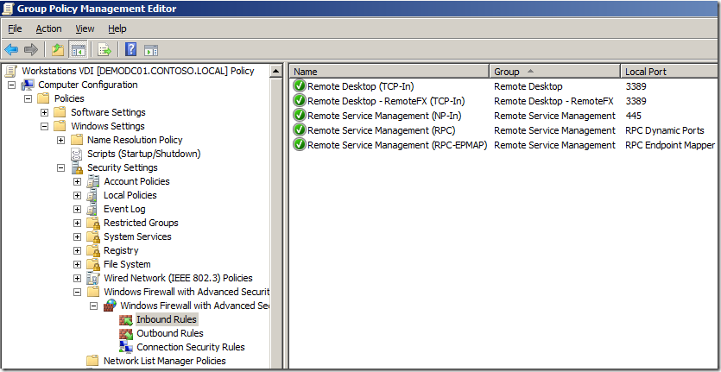Image resolution: width=721 pixels, height=372 pixels.
Task: Click the Back arrow in the toolbar
Action: click(x=11, y=50)
